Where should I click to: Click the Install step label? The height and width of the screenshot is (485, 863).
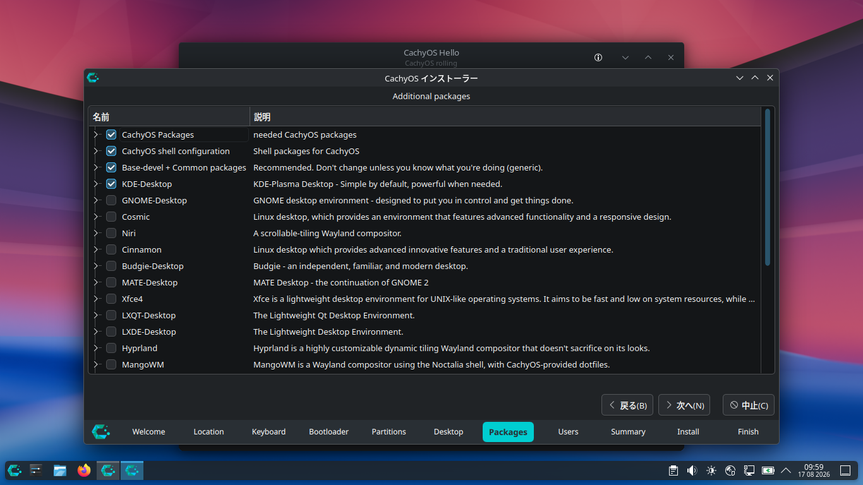[688, 432]
